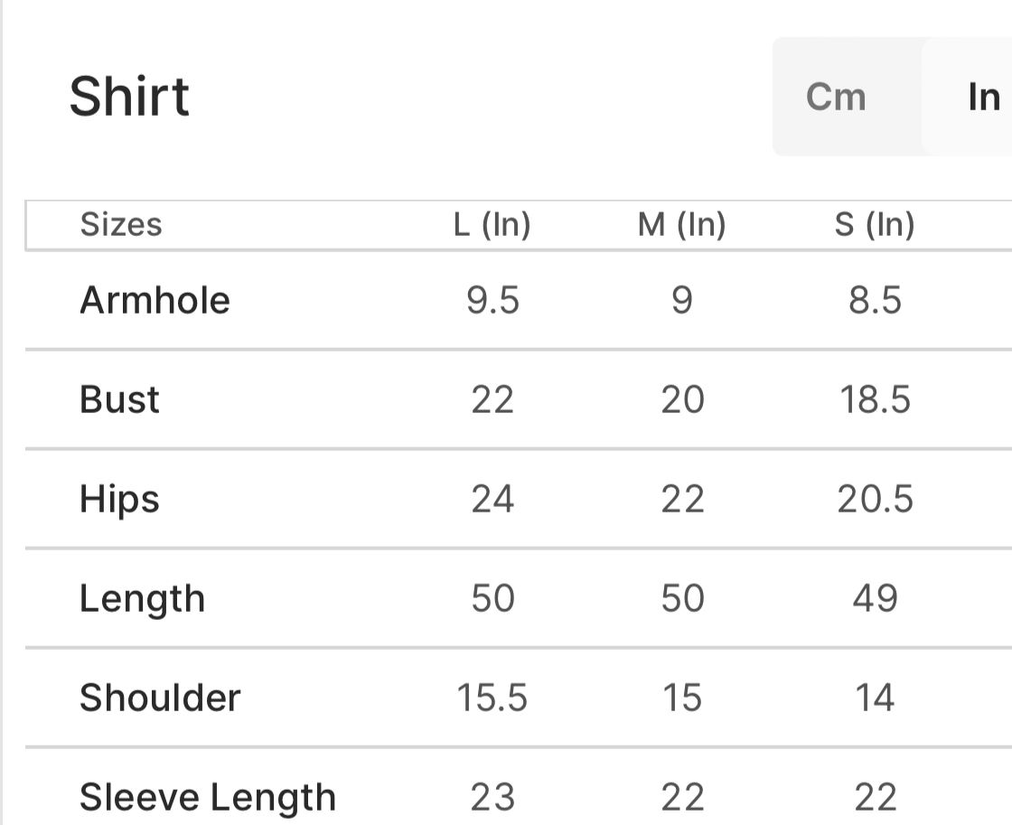The image size is (1012, 825).
Task: Click the Sizes column header
Action: coord(121,224)
